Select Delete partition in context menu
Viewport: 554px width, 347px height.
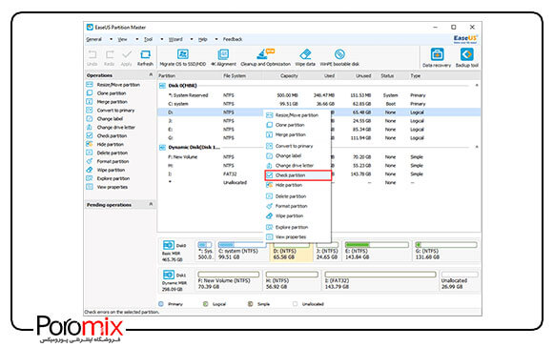click(x=298, y=196)
